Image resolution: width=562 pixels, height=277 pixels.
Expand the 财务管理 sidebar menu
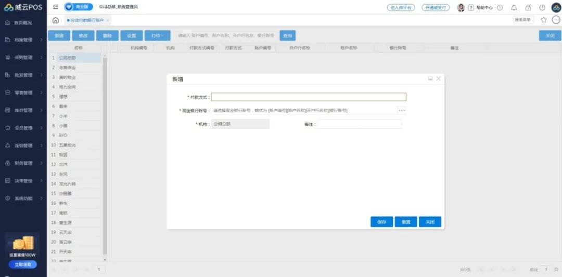23,163
